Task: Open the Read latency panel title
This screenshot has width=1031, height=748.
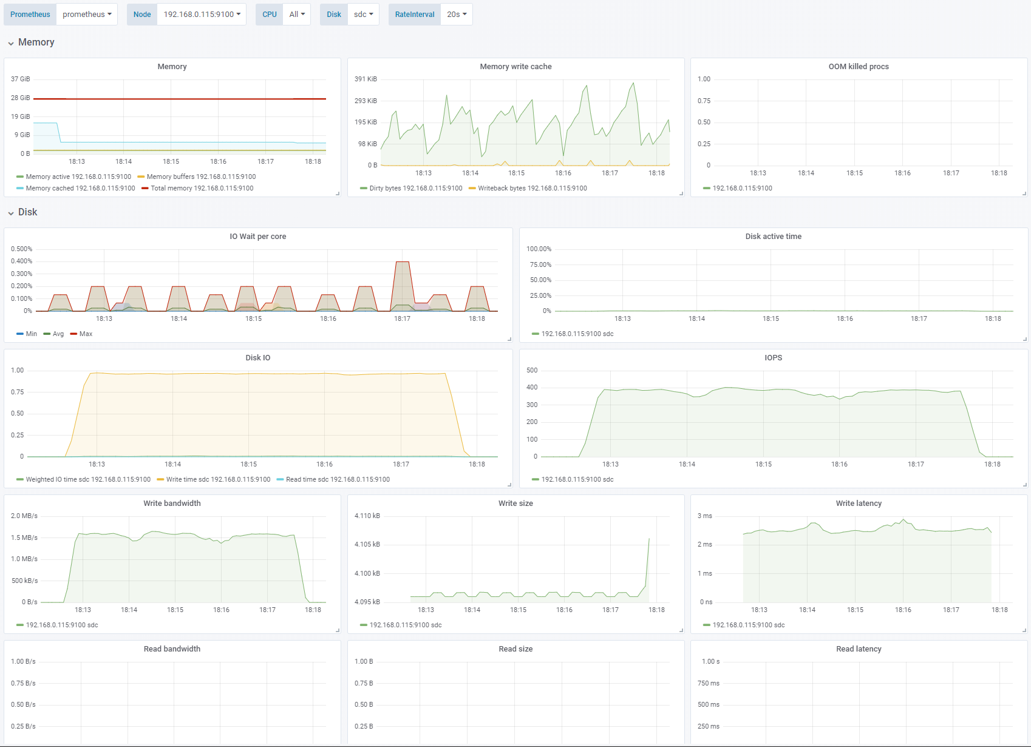Action: click(x=859, y=649)
